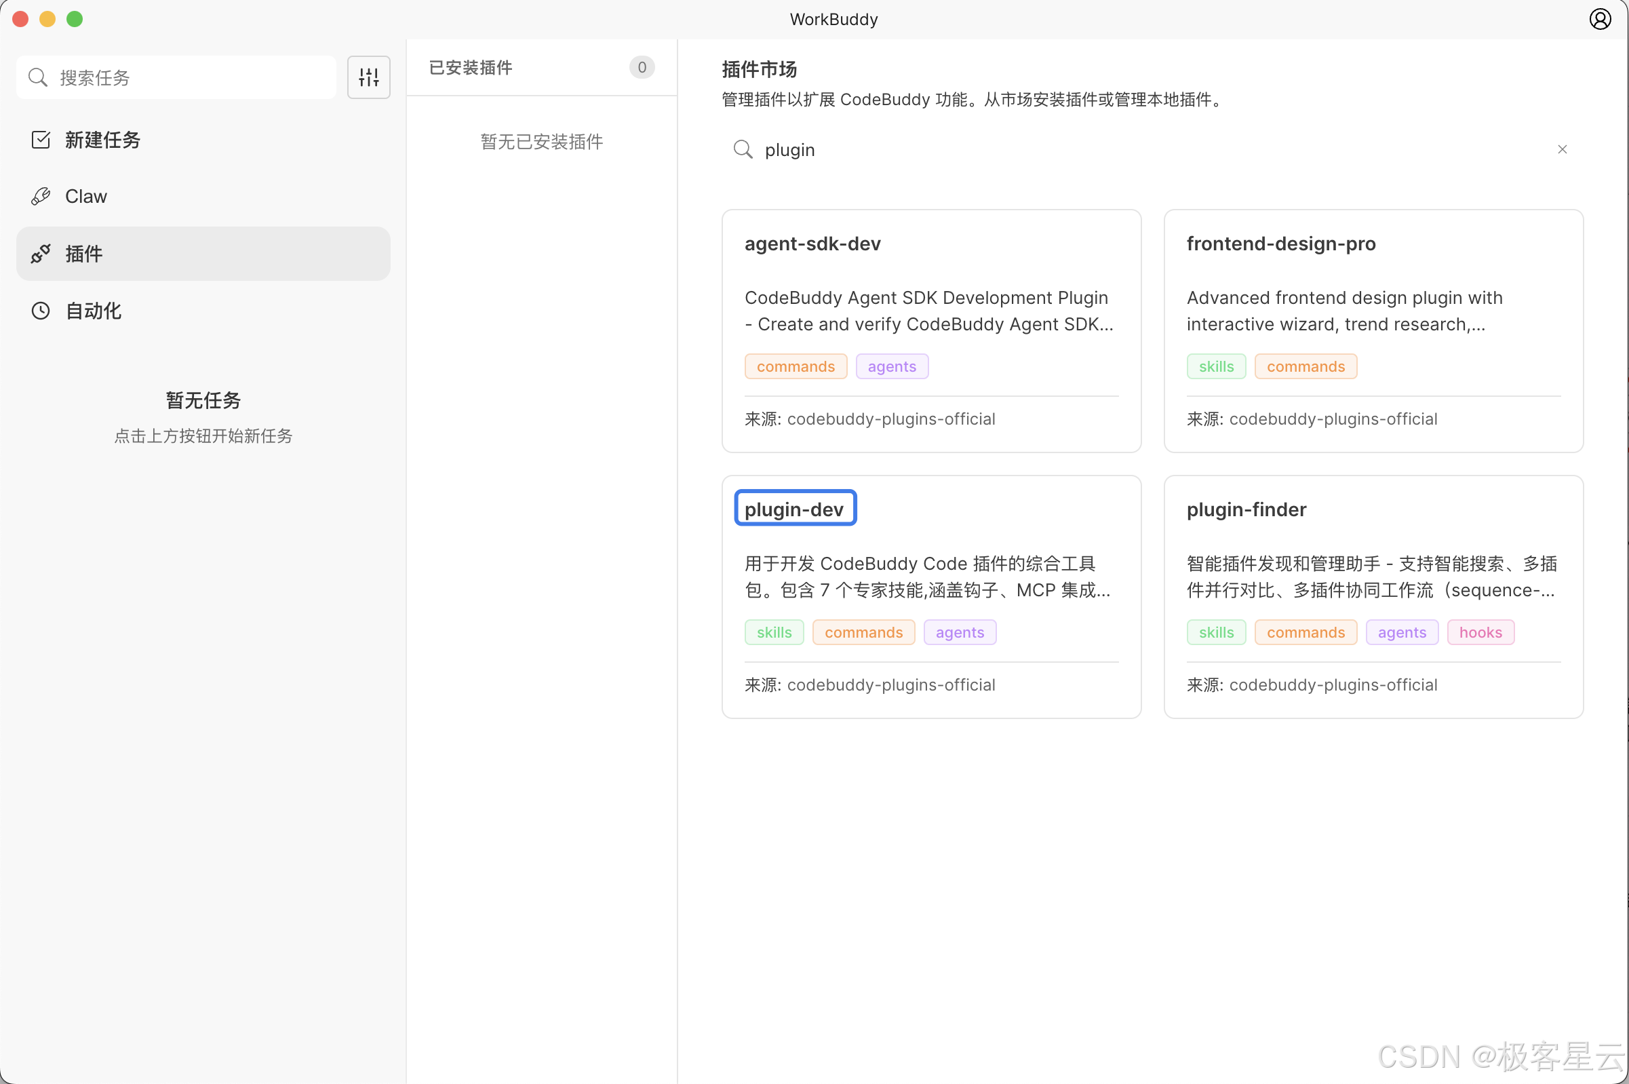The height and width of the screenshot is (1084, 1629).
Task: Focus the 搜索任务 input field
Action: click(193, 77)
